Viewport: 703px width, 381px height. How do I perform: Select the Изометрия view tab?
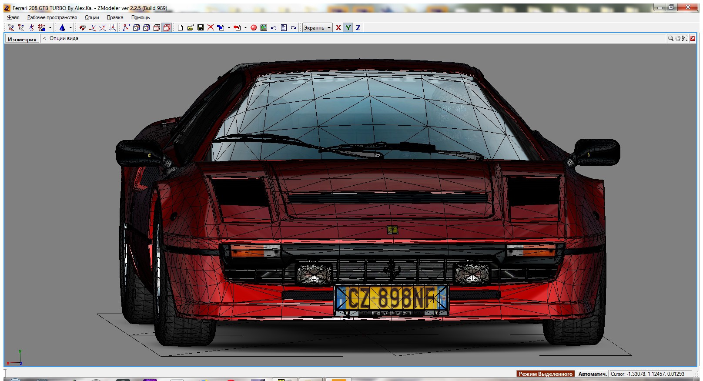click(22, 39)
